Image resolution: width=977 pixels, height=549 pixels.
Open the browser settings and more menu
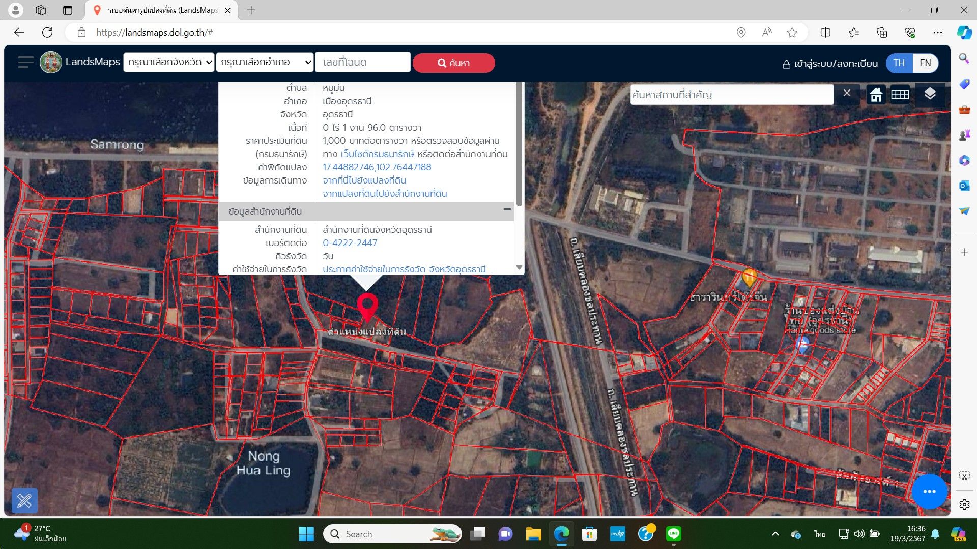(938, 33)
